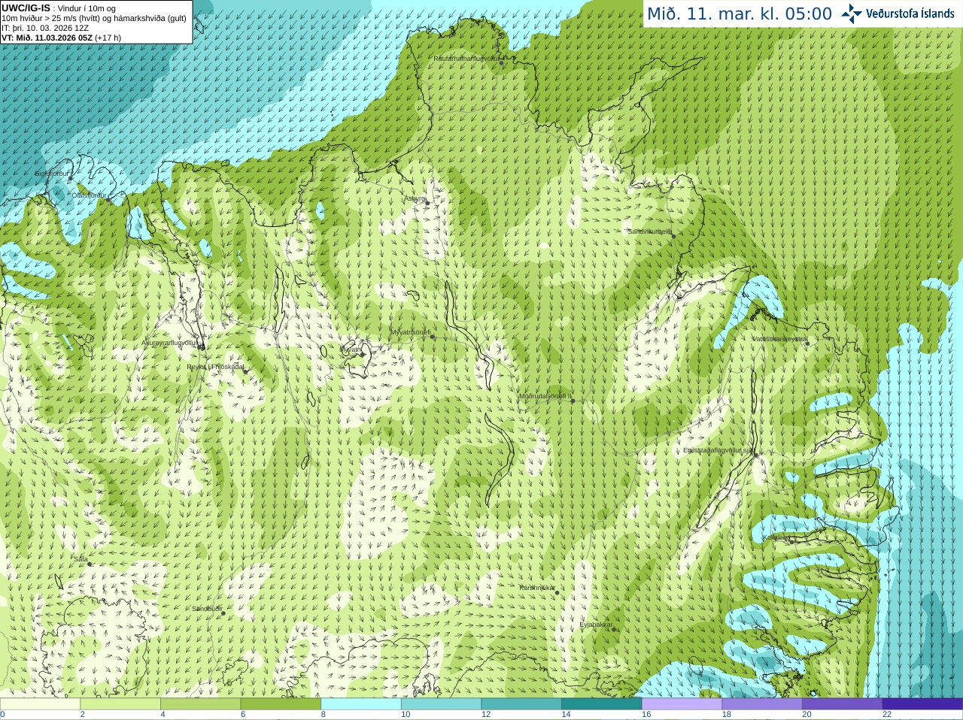
Task: Click the gust description line about 25 m/s
Action: point(94,18)
